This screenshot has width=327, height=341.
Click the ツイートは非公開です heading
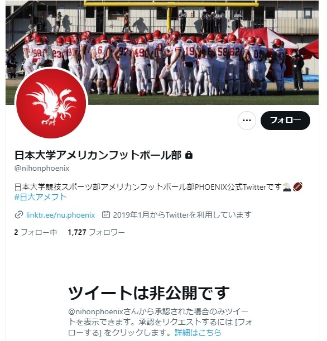tap(149, 292)
